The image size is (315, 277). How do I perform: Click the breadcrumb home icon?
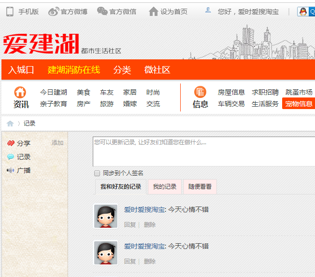coord(10,124)
